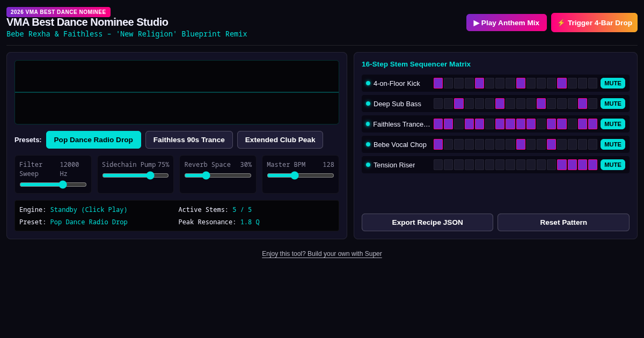Click the 'Engine: Standby (Click Play)' status

pyautogui.click(x=74, y=210)
